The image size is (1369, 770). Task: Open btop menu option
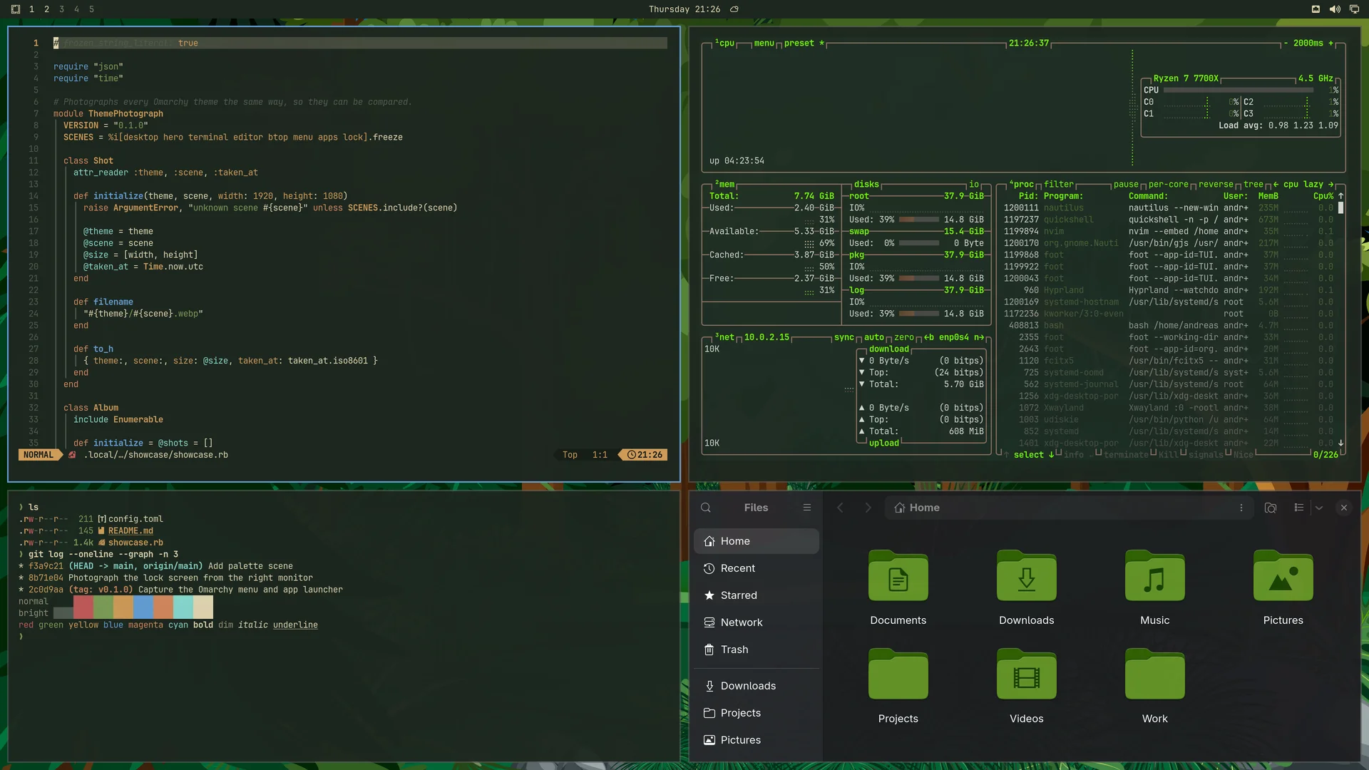764,43
